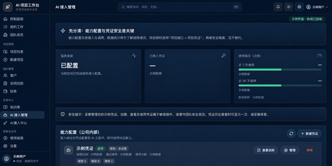Click 新建项目 plus-circle icon

pos(5,60)
